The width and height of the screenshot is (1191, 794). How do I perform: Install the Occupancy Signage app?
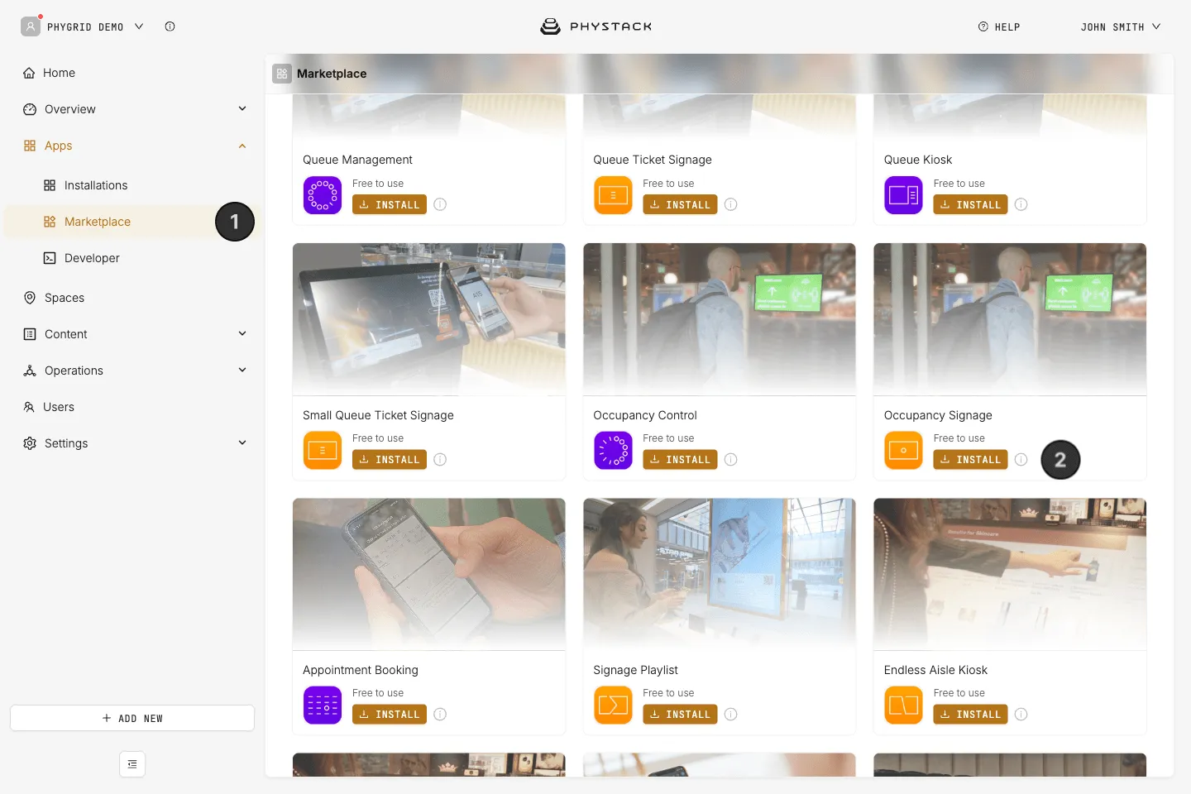[970, 459]
